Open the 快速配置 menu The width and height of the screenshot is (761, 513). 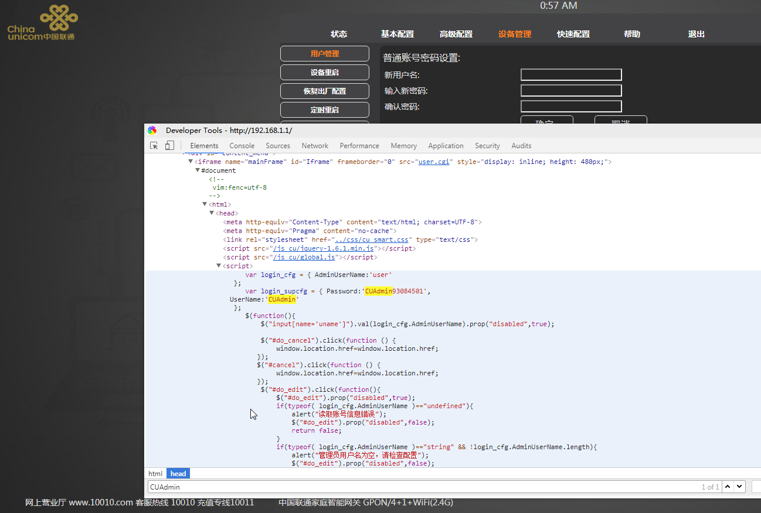(x=573, y=34)
